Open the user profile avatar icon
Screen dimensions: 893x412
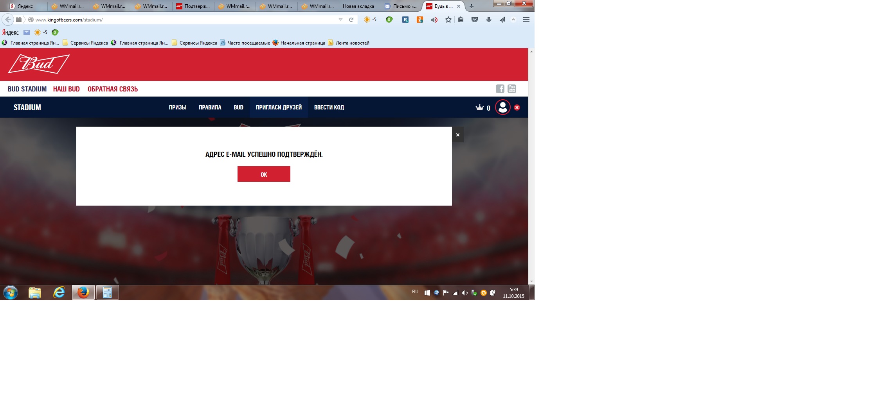click(503, 107)
